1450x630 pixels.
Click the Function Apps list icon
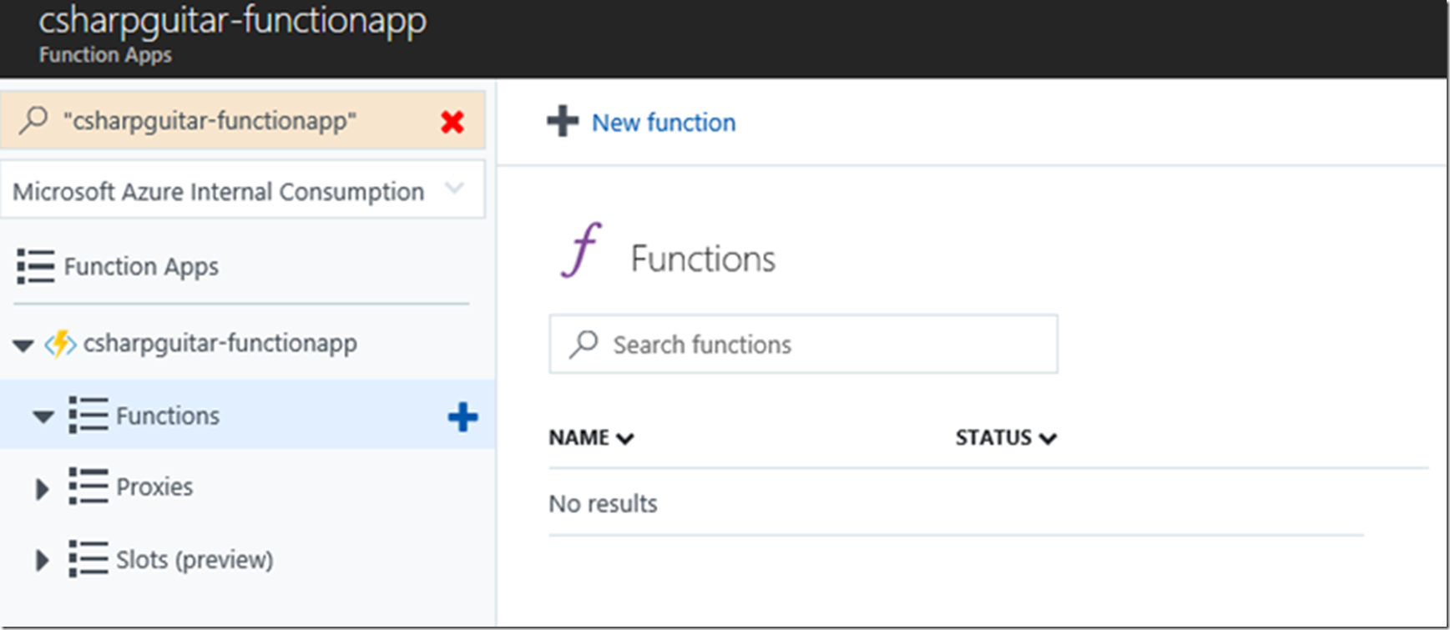pyautogui.click(x=35, y=266)
